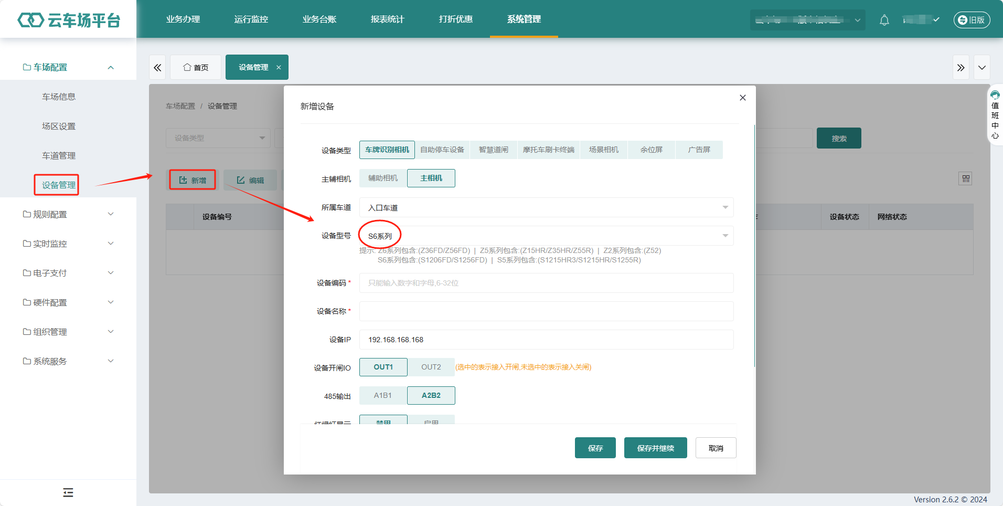The height and width of the screenshot is (506, 1003).
Task: Click the 设备名称 input field
Action: click(546, 311)
